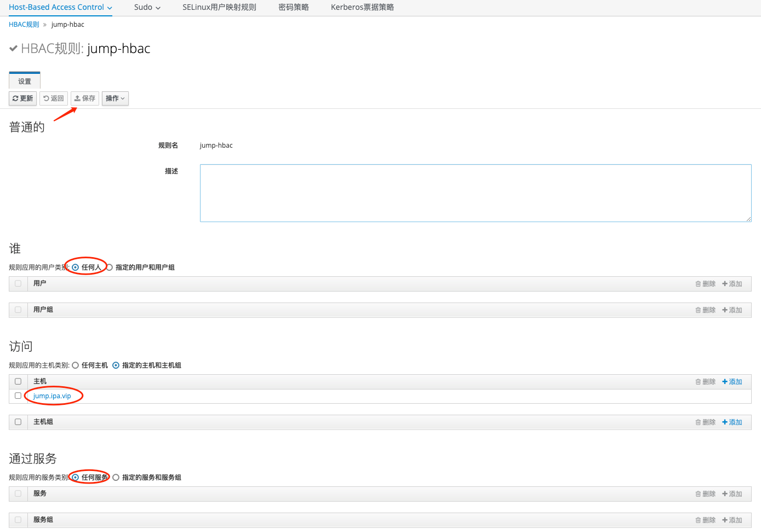The height and width of the screenshot is (529, 761).
Task: Open the 密码策略 menu item
Action: click(x=294, y=8)
